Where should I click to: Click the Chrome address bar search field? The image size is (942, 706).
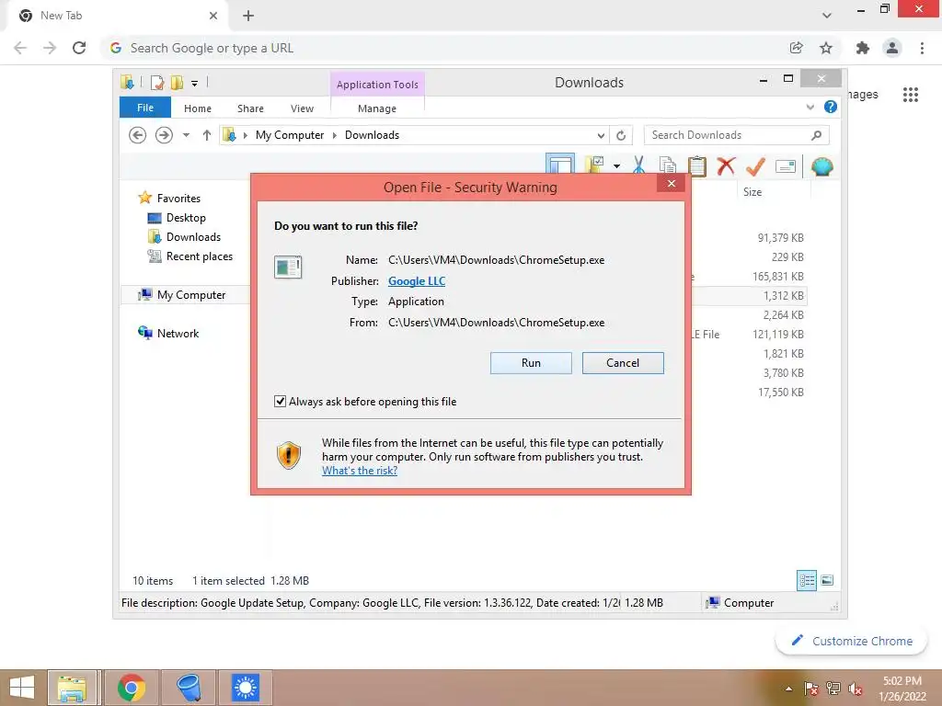pyautogui.click(x=444, y=48)
